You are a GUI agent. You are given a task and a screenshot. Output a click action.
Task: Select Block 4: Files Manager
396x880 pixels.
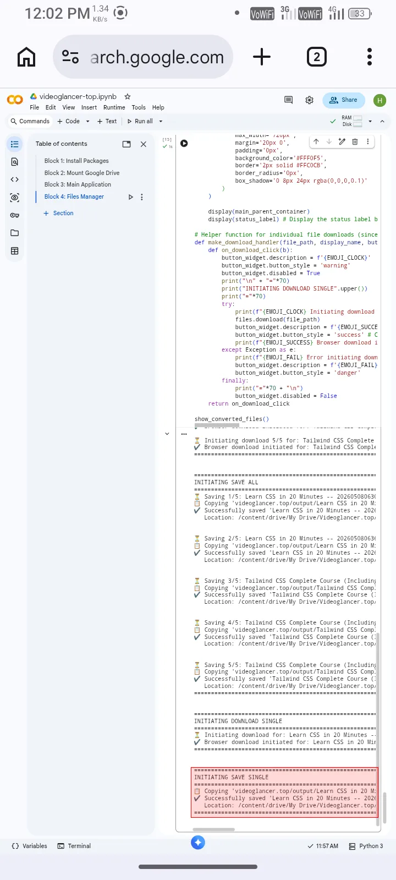74,196
